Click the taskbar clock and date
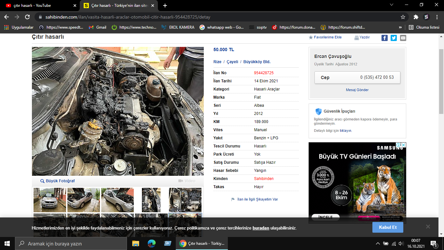Viewport: 444px width, 250px height. [416, 243]
